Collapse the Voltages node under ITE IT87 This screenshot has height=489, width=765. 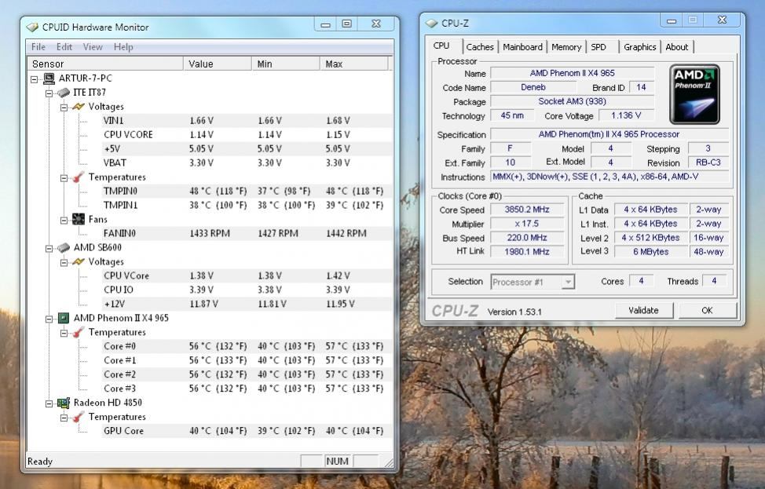pos(64,108)
